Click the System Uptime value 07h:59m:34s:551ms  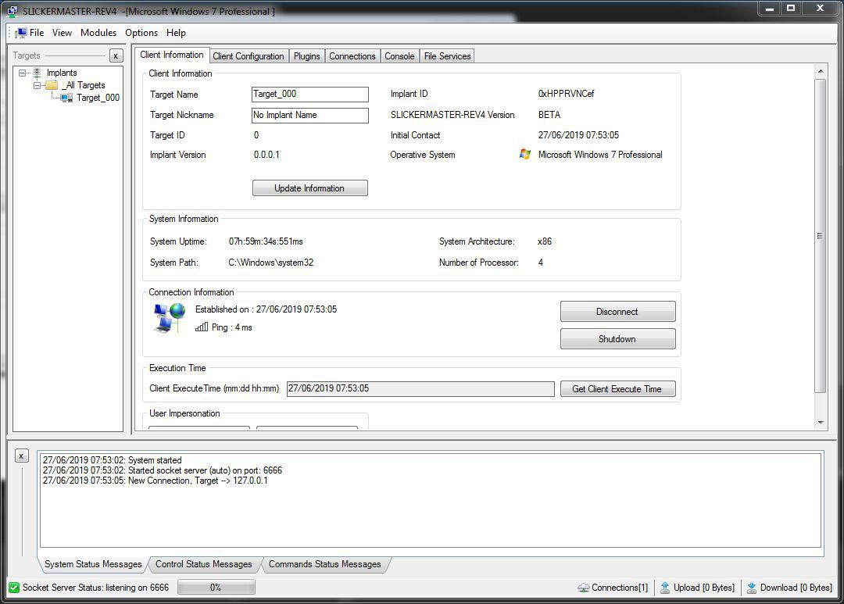click(266, 241)
